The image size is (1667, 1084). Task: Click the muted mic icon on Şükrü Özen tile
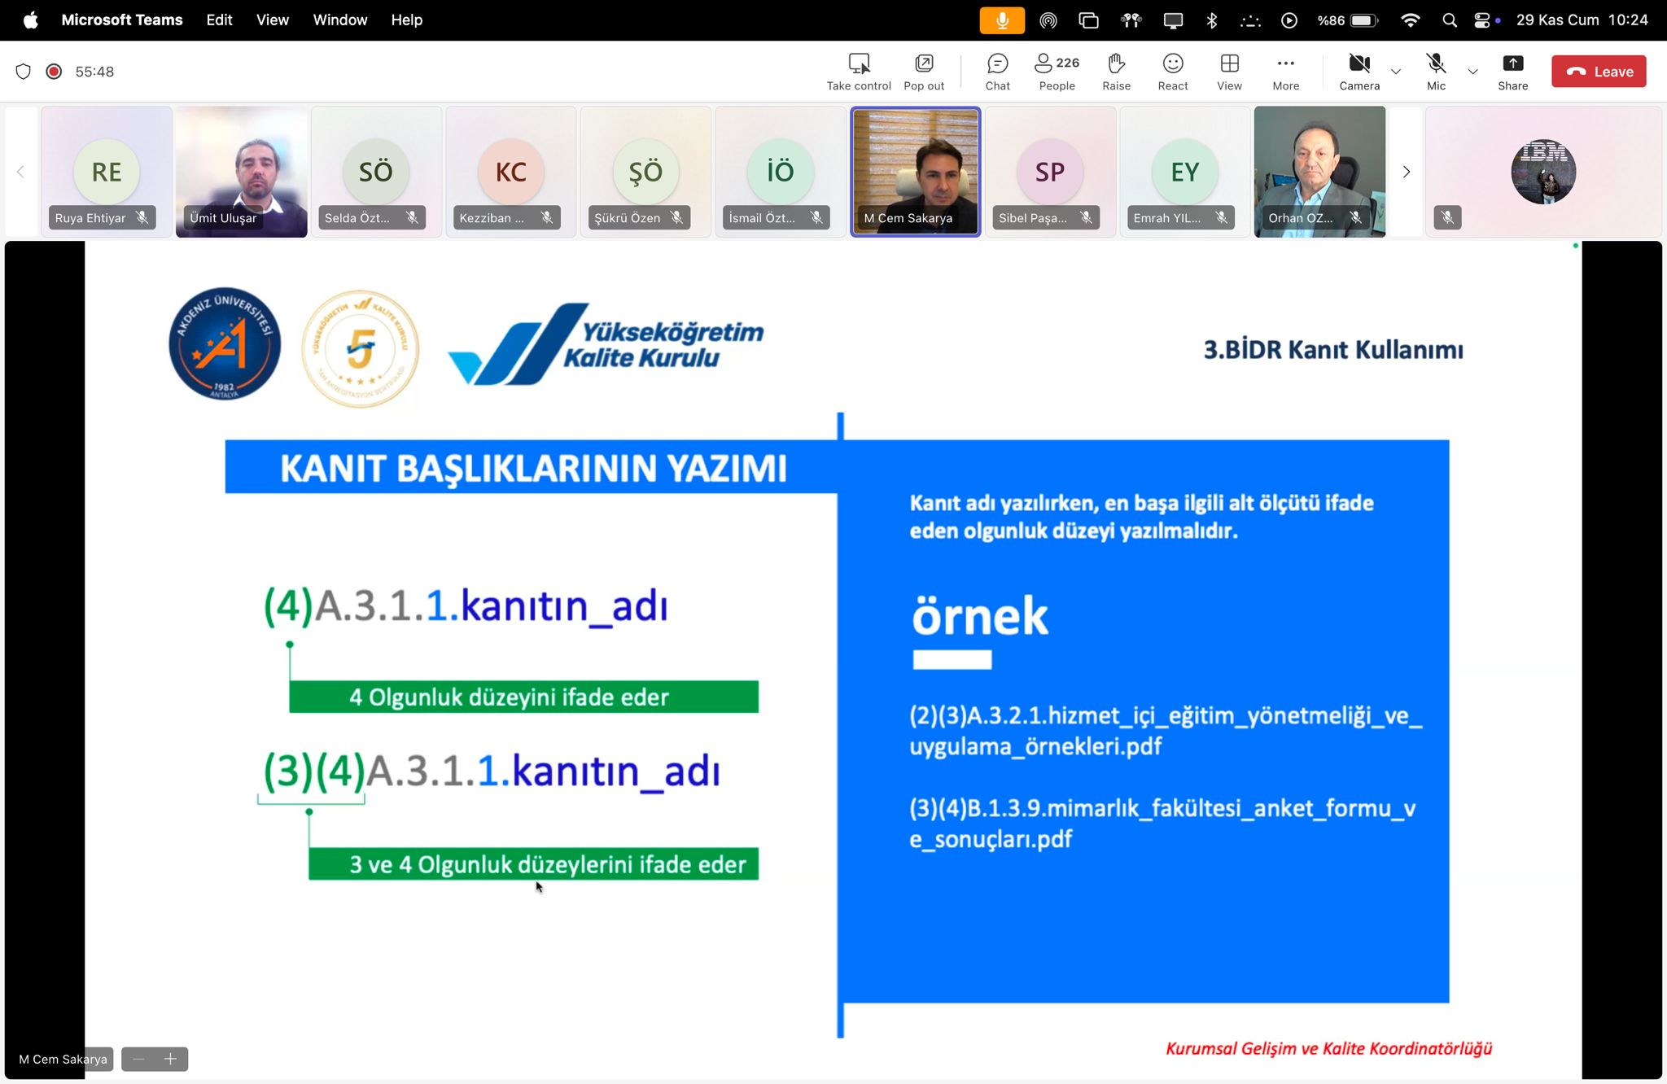[676, 217]
